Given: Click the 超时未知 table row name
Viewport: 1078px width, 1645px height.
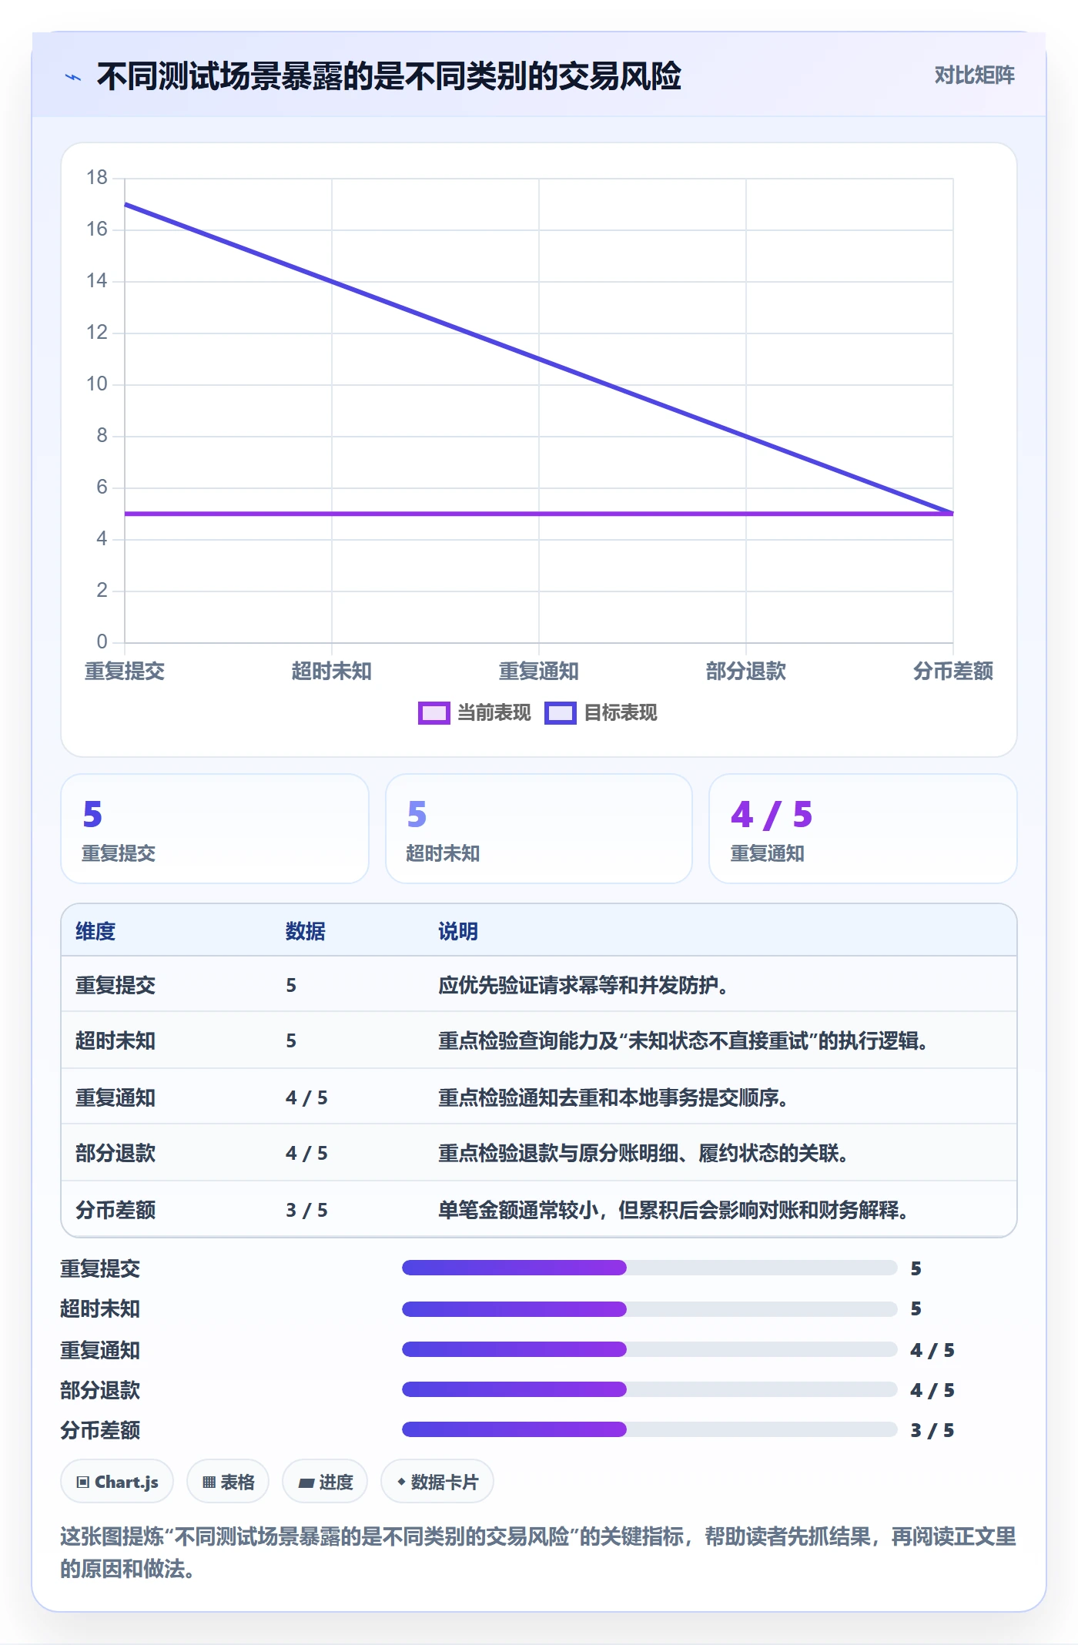Looking at the screenshot, I should [115, 1041].
